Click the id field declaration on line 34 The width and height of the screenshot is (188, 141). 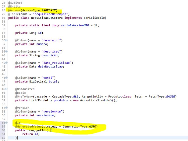(x=29, y=33)
